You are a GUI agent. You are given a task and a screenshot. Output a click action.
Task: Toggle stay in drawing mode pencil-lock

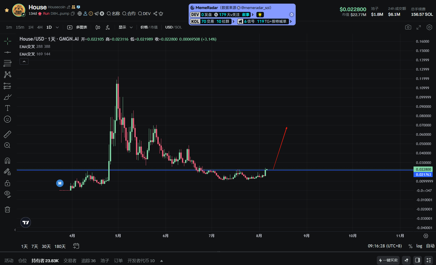click(7, 172)
